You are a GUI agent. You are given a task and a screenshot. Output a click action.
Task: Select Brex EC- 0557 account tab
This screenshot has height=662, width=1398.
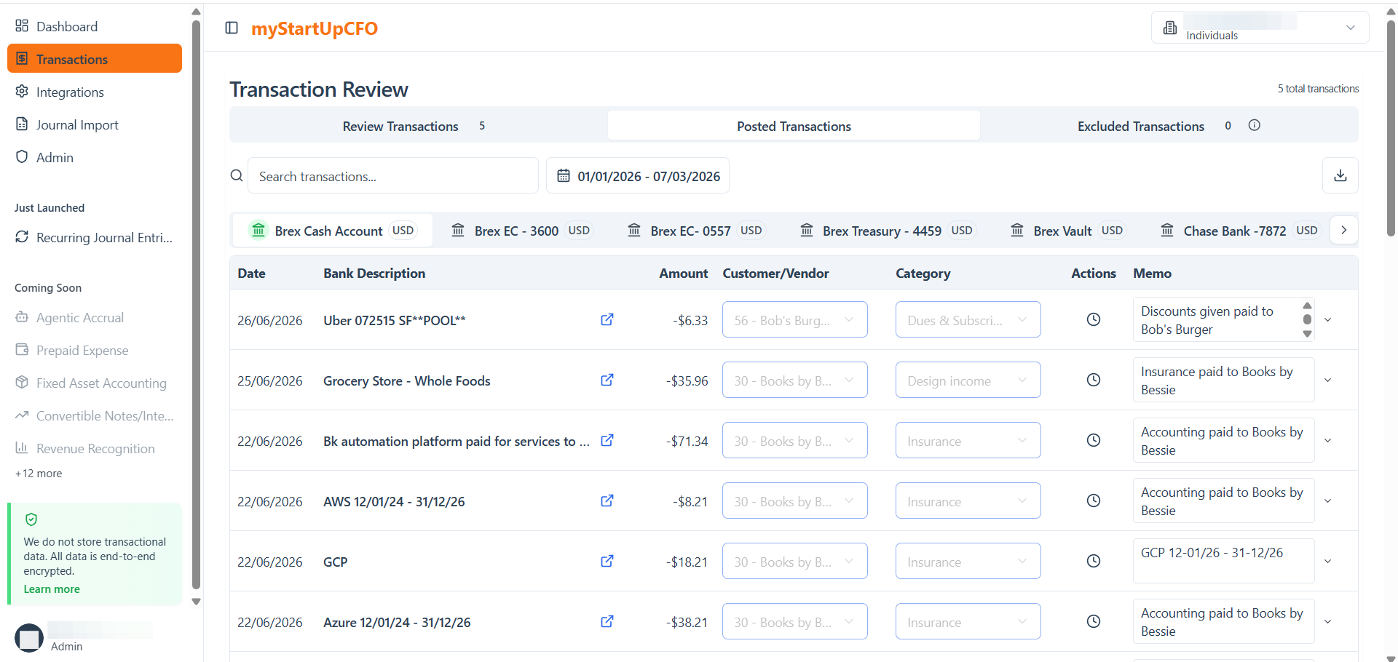click(695, 231)
